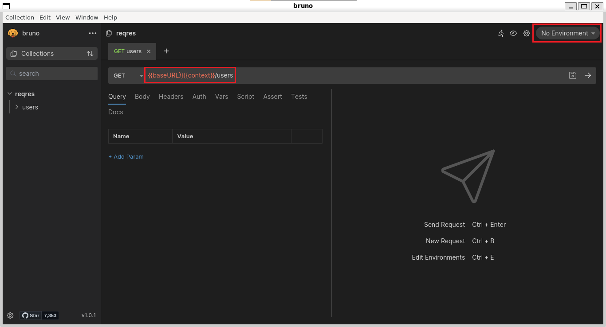Click the save request icon
Image resolution: width=606 pixels, height=327 pixels.
coord(572,75)
